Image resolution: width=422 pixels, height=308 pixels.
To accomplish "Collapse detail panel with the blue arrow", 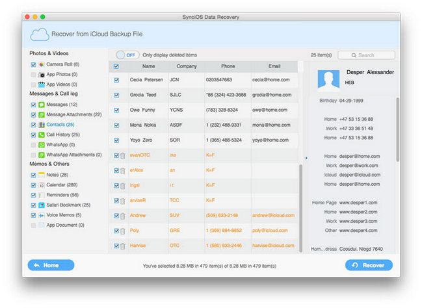I will pyautogui.click(x=306, y=158).
